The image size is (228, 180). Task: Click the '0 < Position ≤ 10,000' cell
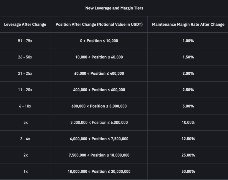point(99,41)
